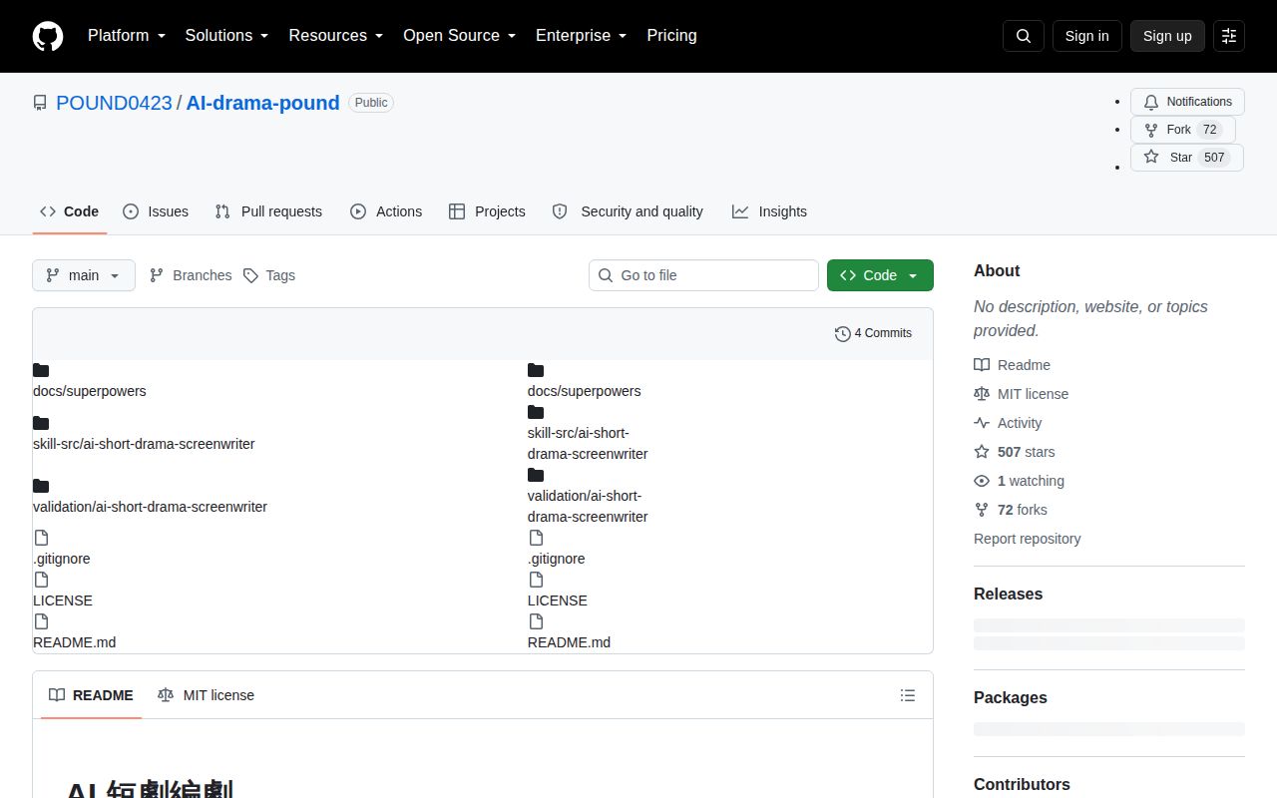Open the Releases heading link
Screen dimensions: 1277x798
click(1008, 594)
